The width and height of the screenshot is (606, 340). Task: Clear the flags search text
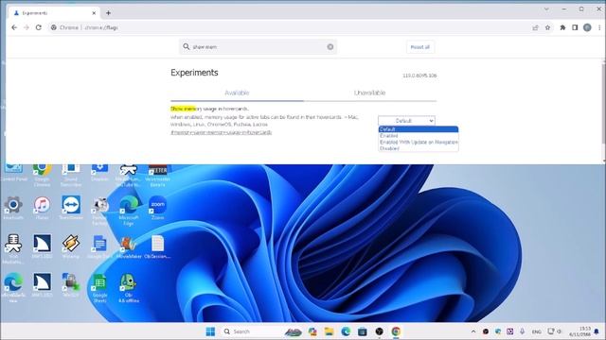coord(330,46)
